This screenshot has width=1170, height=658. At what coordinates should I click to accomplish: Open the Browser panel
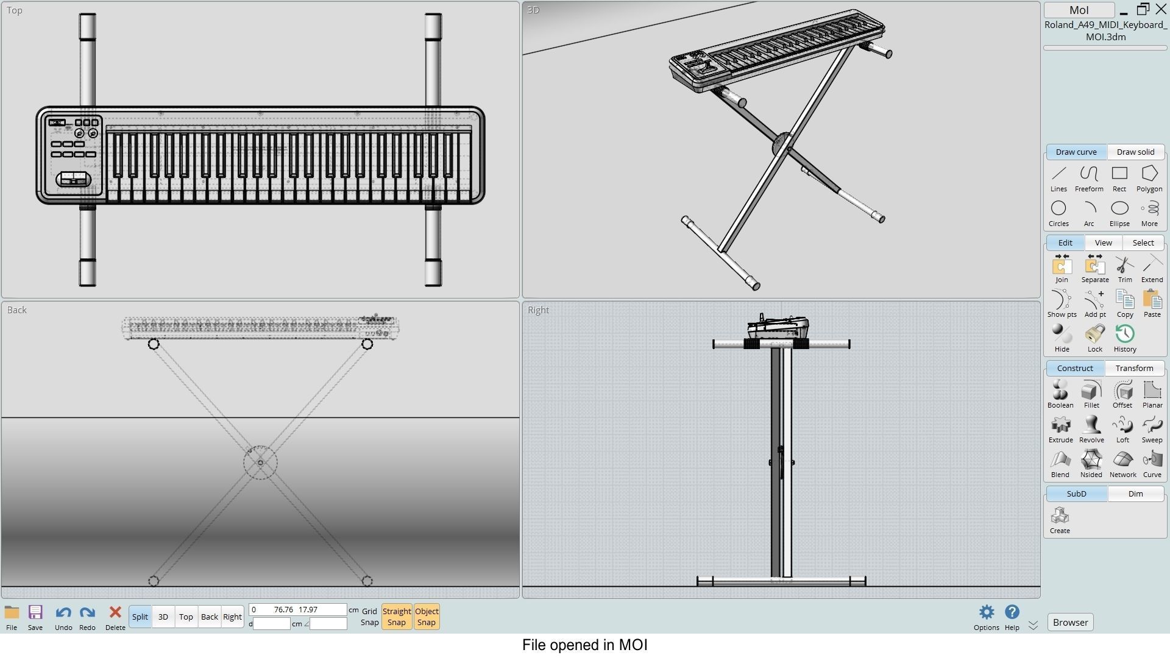click(1070, 622)
